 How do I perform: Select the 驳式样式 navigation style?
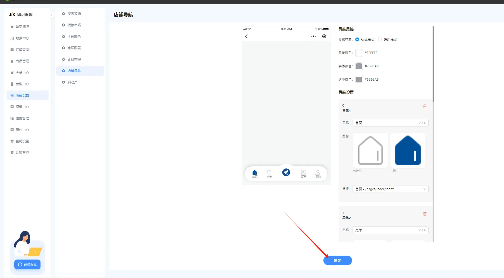pos(357,39)
